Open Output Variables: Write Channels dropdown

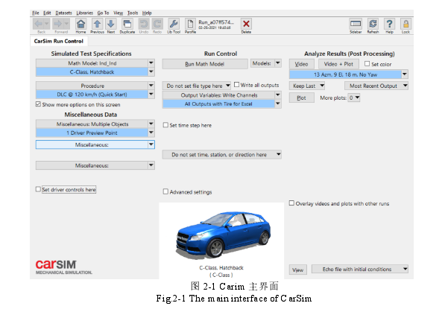click(x=278, y=95)
